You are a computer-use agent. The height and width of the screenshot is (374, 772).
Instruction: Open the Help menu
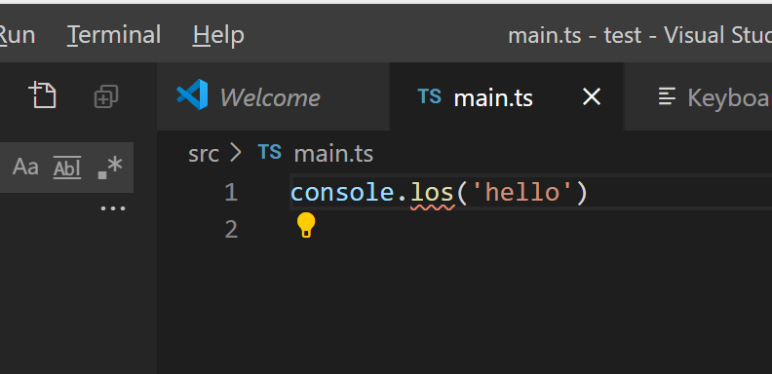(218, 35)
